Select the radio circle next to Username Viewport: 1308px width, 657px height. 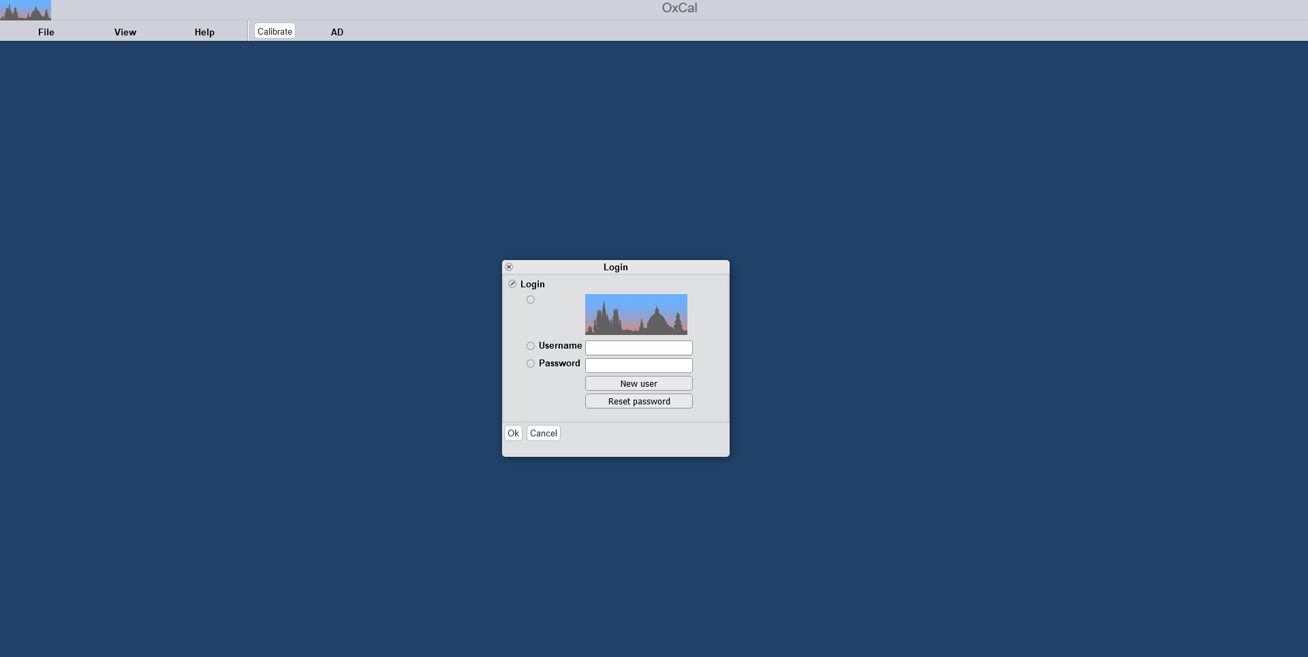click(531, 346)
